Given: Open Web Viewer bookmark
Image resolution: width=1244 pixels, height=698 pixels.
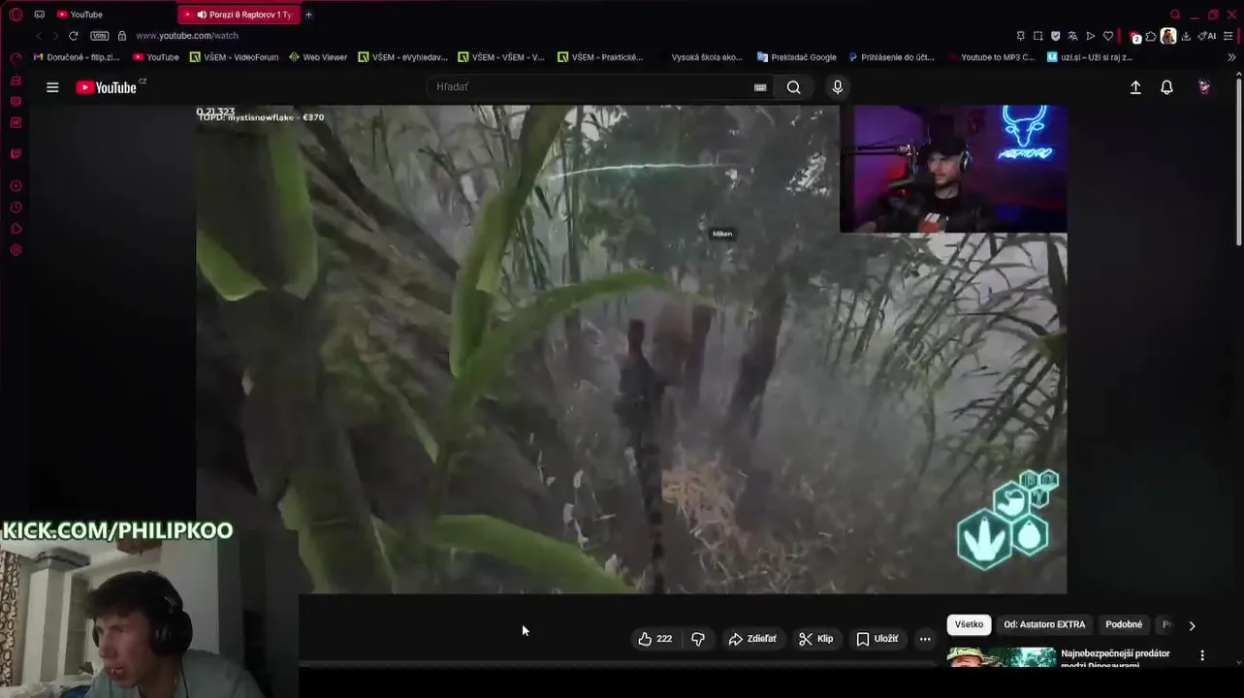Looking at the screenshot, I should tap(318, 57).
